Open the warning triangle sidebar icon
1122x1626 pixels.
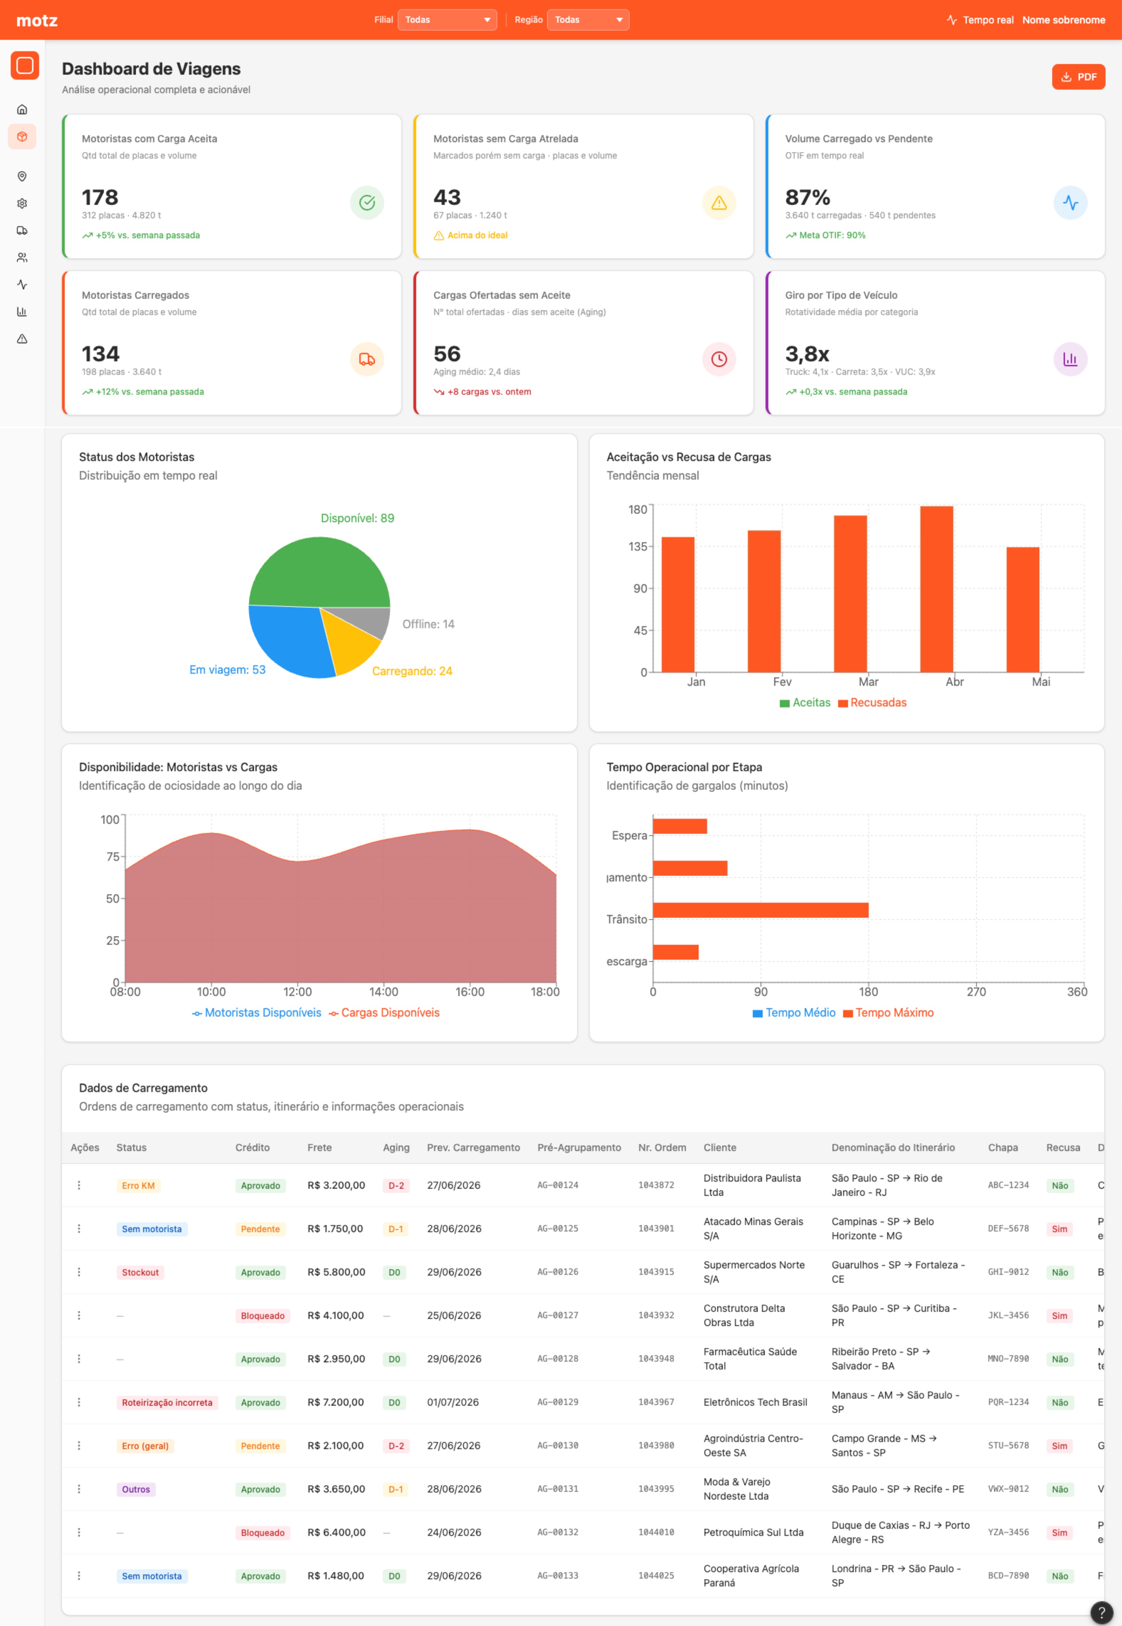[22, 339]
